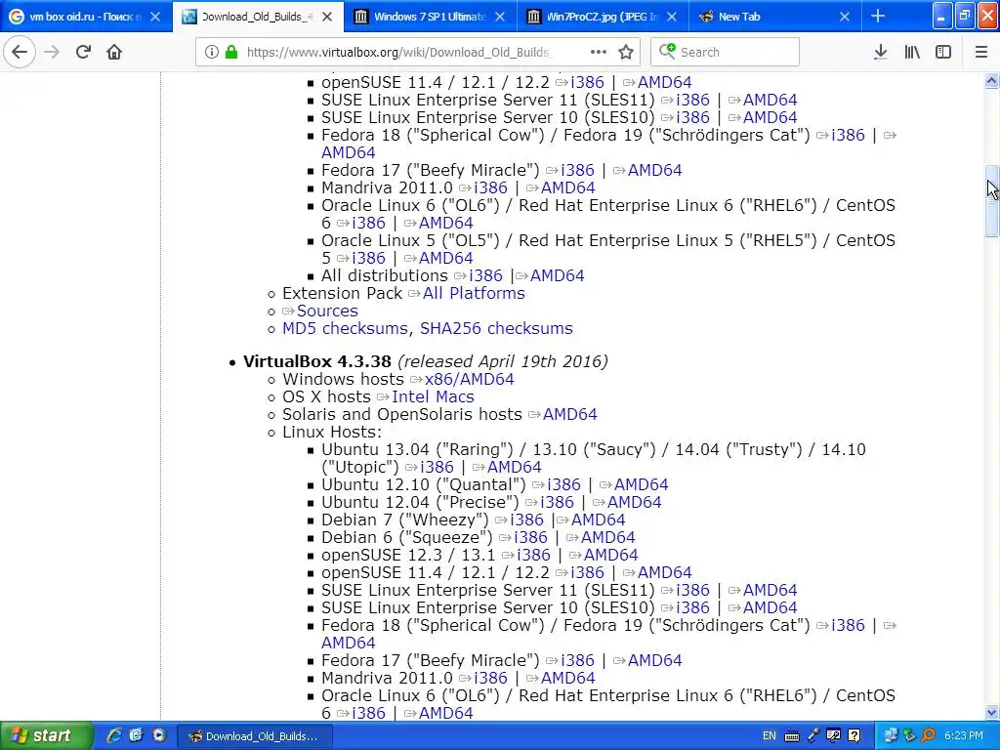Show site information icon in address bar

click(x=212, y=53)
